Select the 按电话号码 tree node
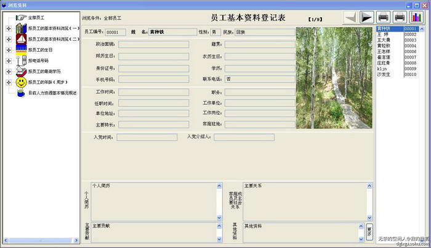 tap(38, 60)
